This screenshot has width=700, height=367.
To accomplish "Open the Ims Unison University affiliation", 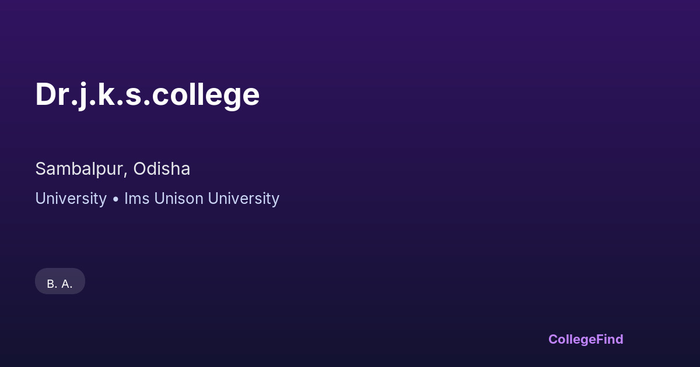I will coord(202,199).
